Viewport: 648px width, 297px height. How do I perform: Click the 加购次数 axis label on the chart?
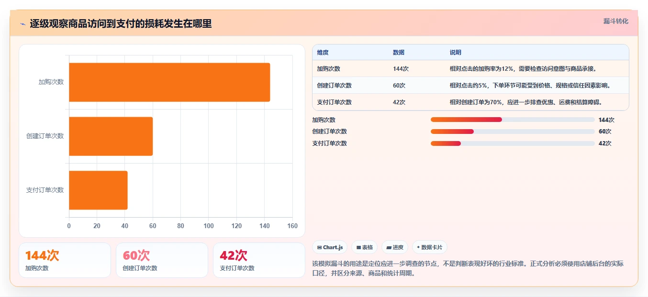(x=51, y=82)
